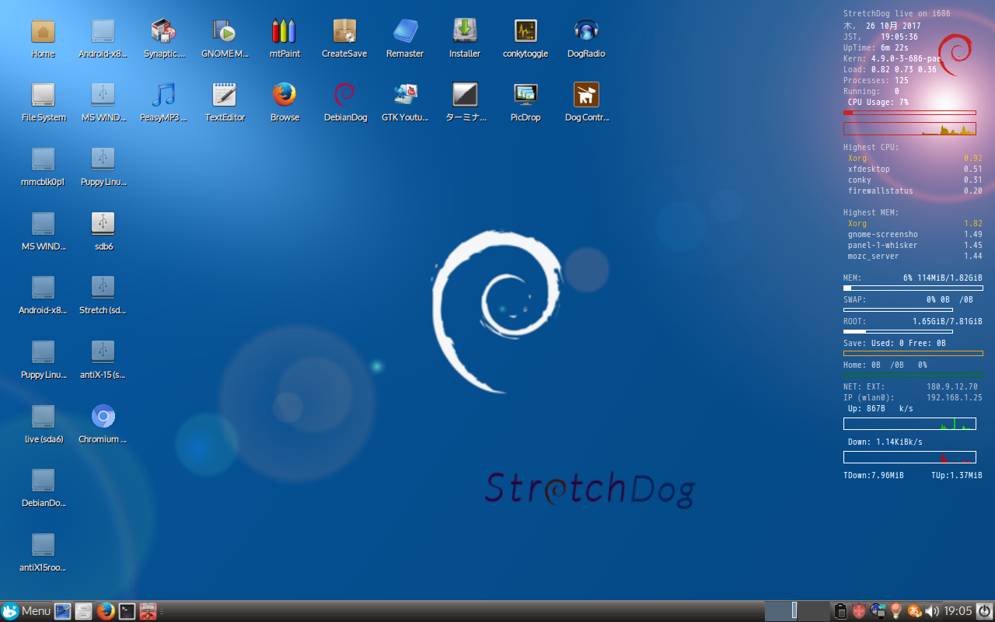This screenshot has width=995, height=622.
Task: Open the Menu button in the panel
Action: [26, 611]
